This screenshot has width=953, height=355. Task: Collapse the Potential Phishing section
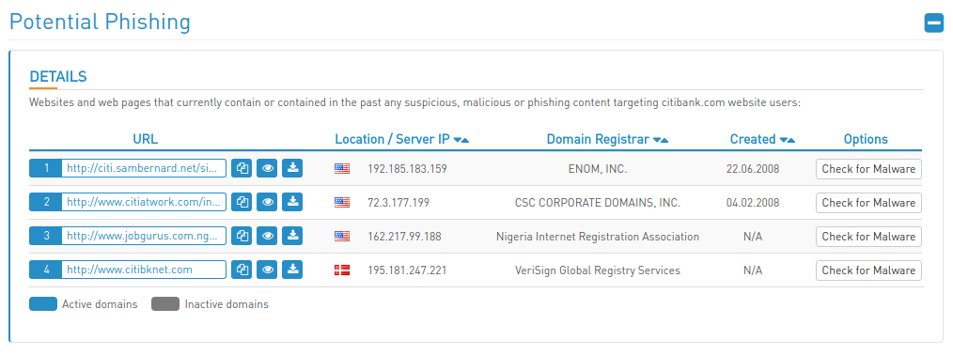click(x=933, y=23)
